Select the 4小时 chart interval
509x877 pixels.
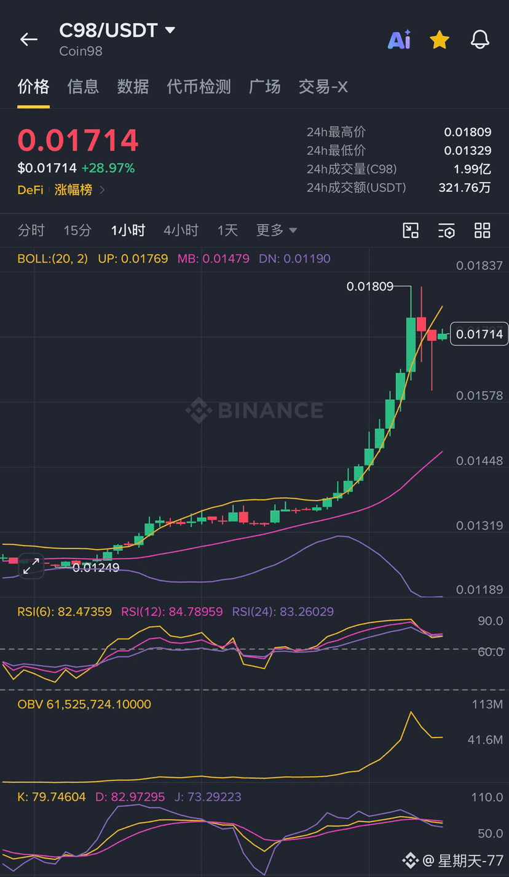(181, 231)
